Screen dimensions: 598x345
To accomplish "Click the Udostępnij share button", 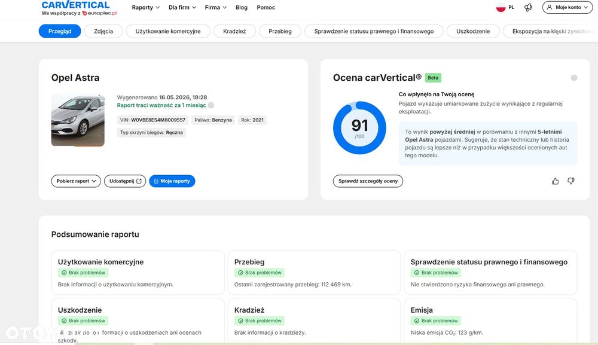I will (x=125, y=181).
